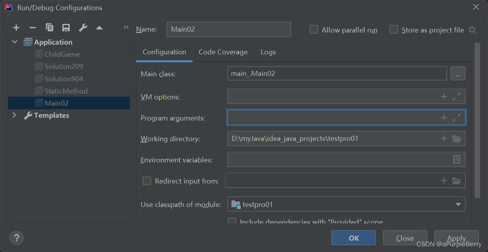Edit environment variables list icon
The image size is (488, 252).
[x=457, y=159]
